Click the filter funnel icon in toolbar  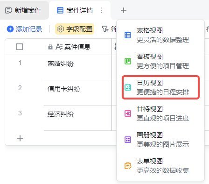[x=105, y=29]
